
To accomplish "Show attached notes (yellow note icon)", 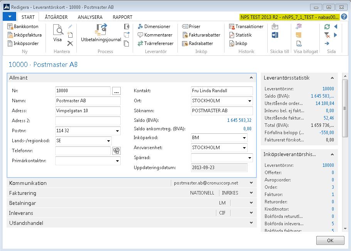I will (x=299, y=35).
